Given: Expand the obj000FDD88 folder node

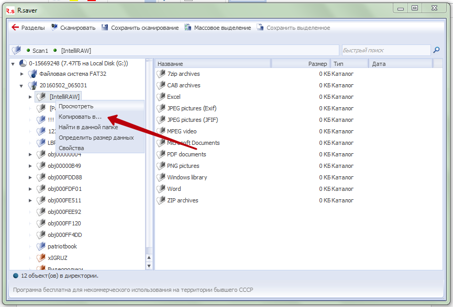Looking at the screenshot, I should (30, 177).
